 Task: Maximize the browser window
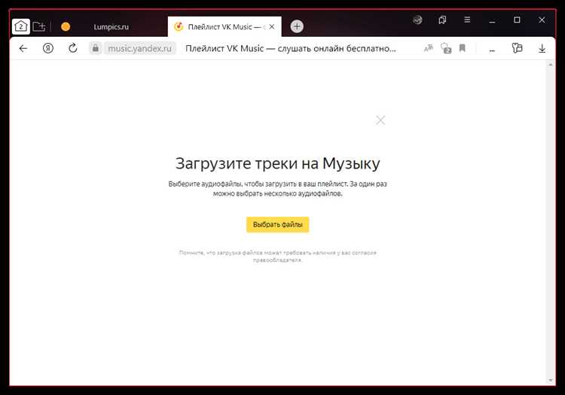517,20
